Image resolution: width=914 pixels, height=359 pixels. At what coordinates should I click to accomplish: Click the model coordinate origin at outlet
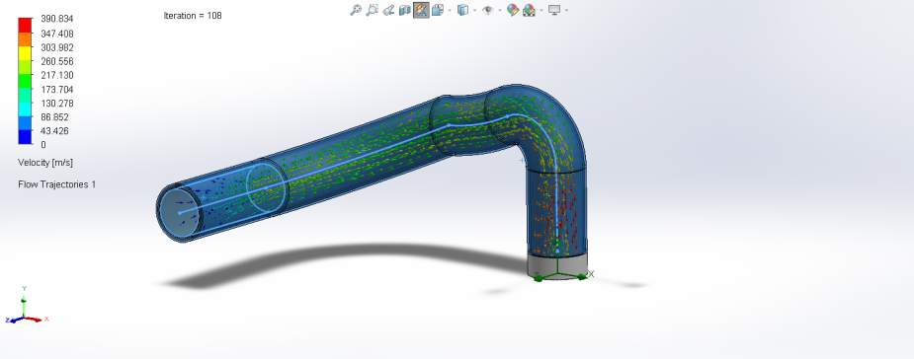click(558, 273)
